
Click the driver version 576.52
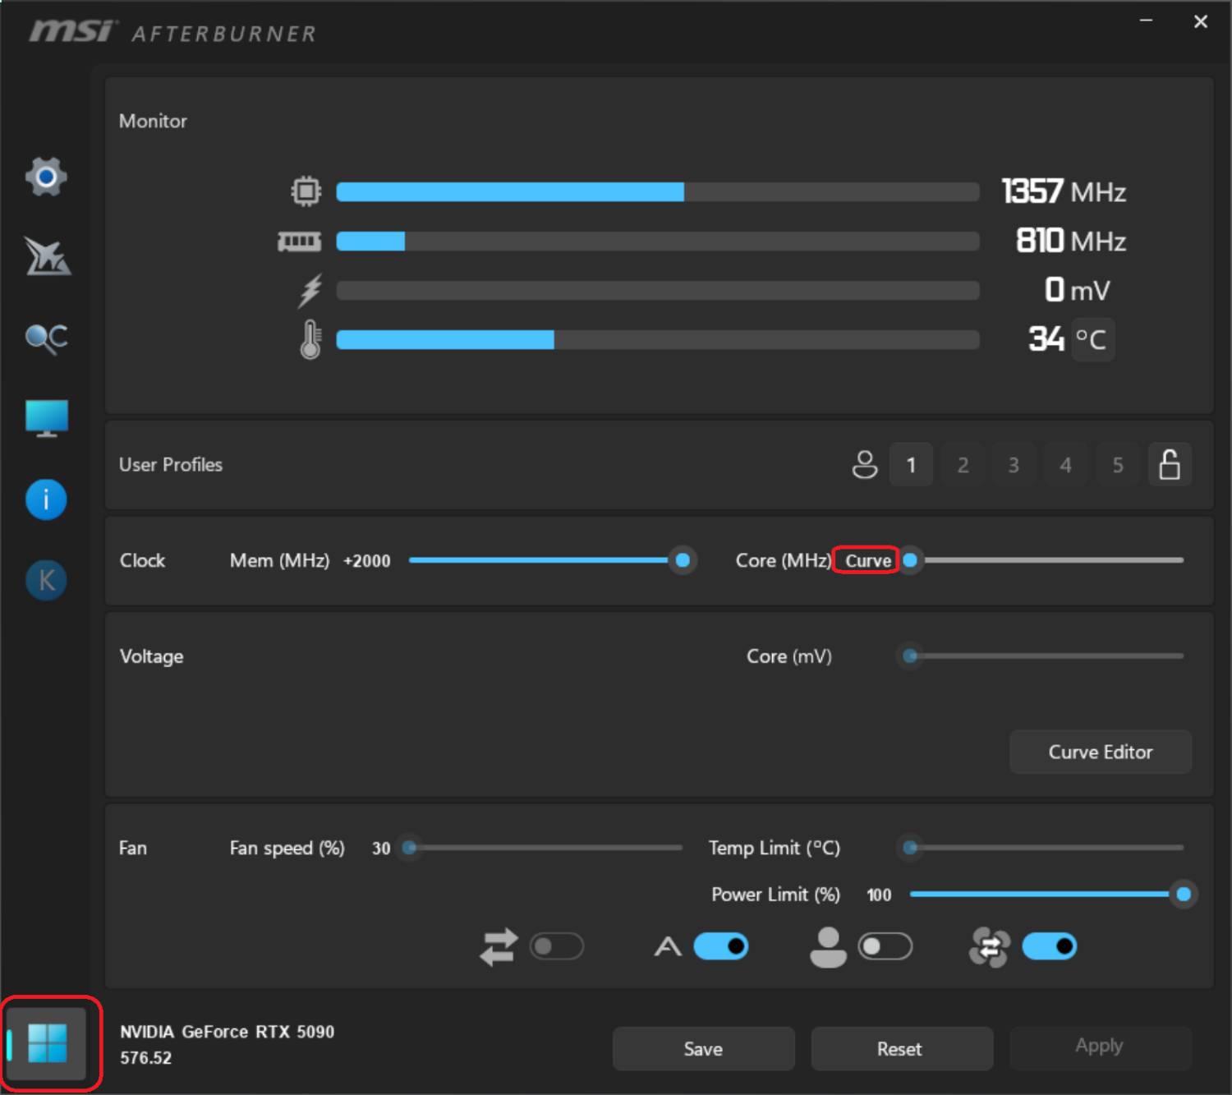click(x=145, y=1058)
